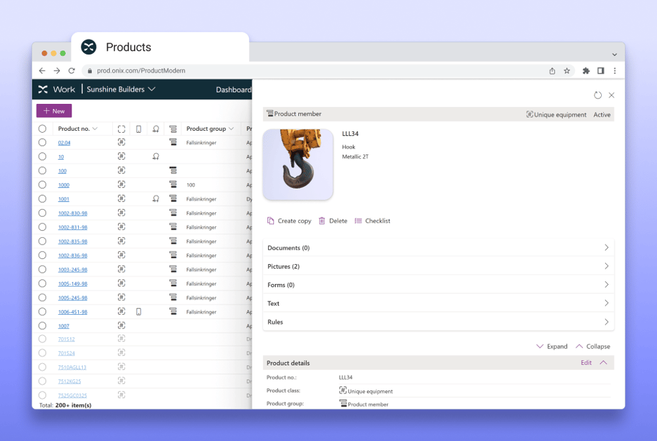Select the Products browser tab
The image size is (657, 441).
click(128, 47)
